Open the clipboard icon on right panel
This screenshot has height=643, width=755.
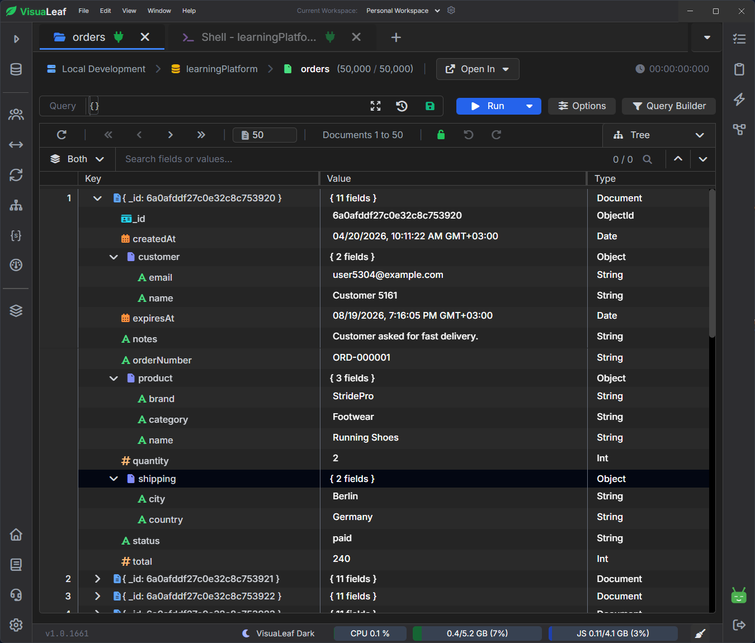click(x=739, y=69)
